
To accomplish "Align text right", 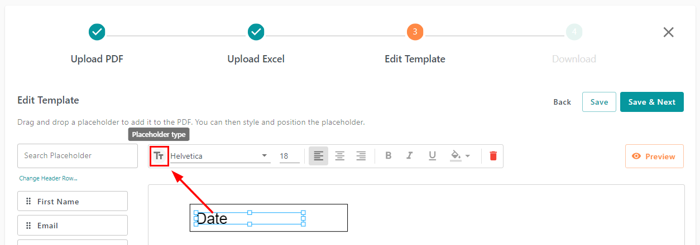I will coord(361,156).
